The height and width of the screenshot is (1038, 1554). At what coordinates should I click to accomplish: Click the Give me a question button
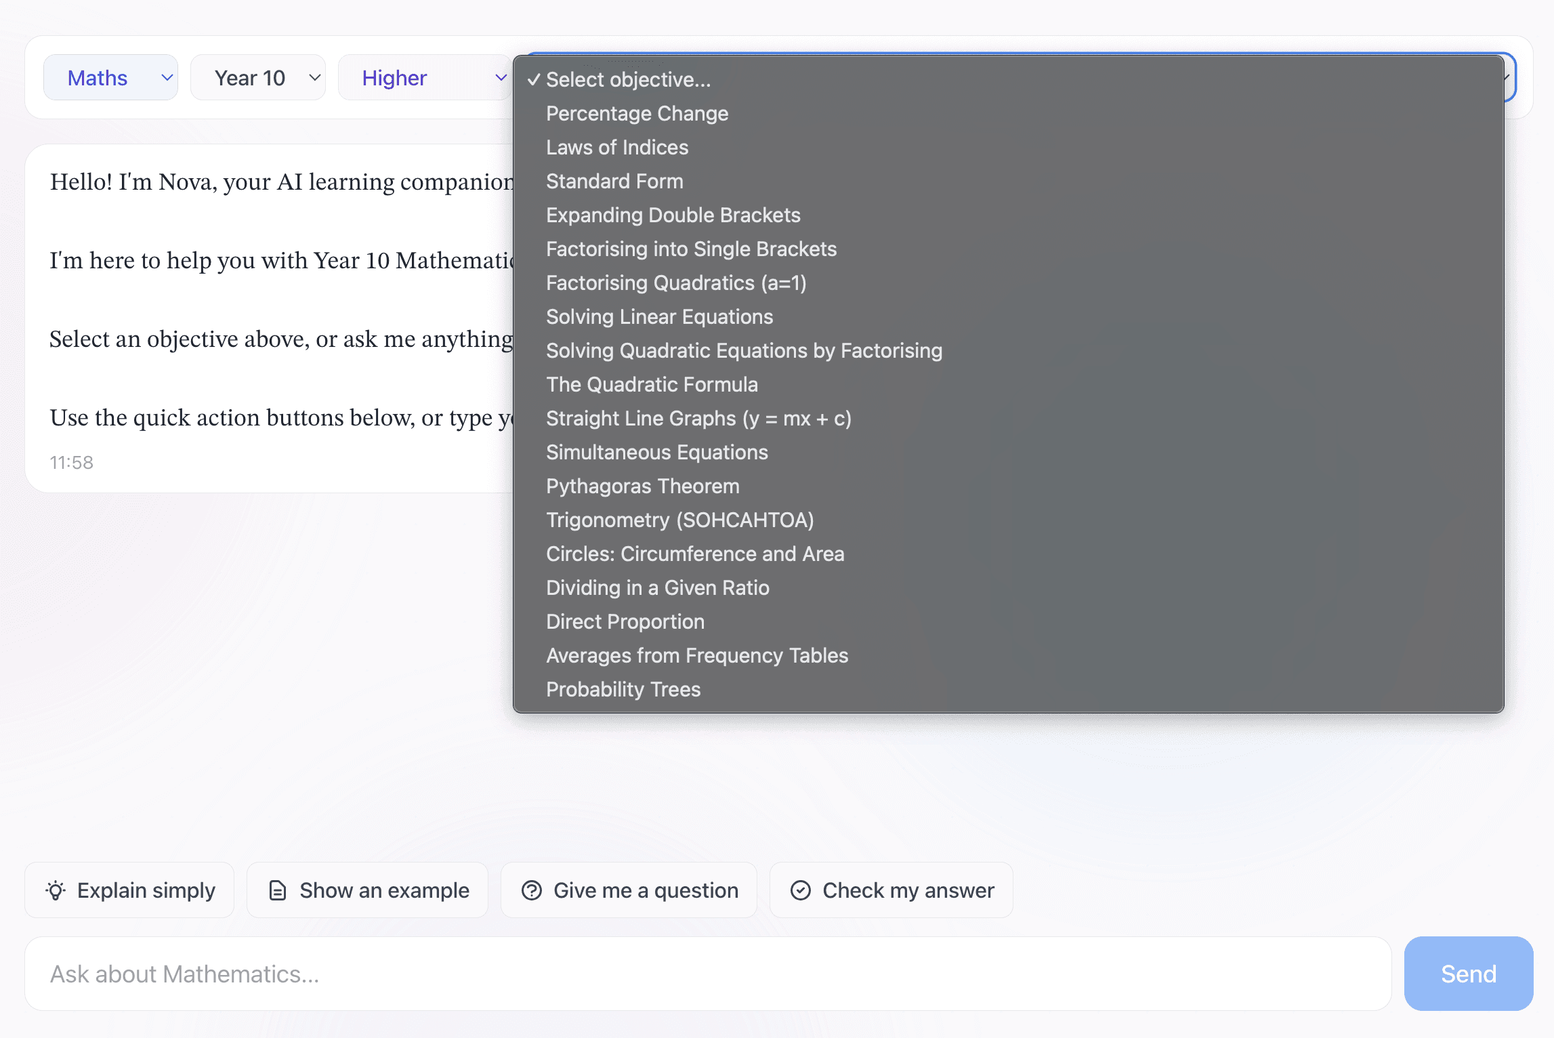click(628, 890)
